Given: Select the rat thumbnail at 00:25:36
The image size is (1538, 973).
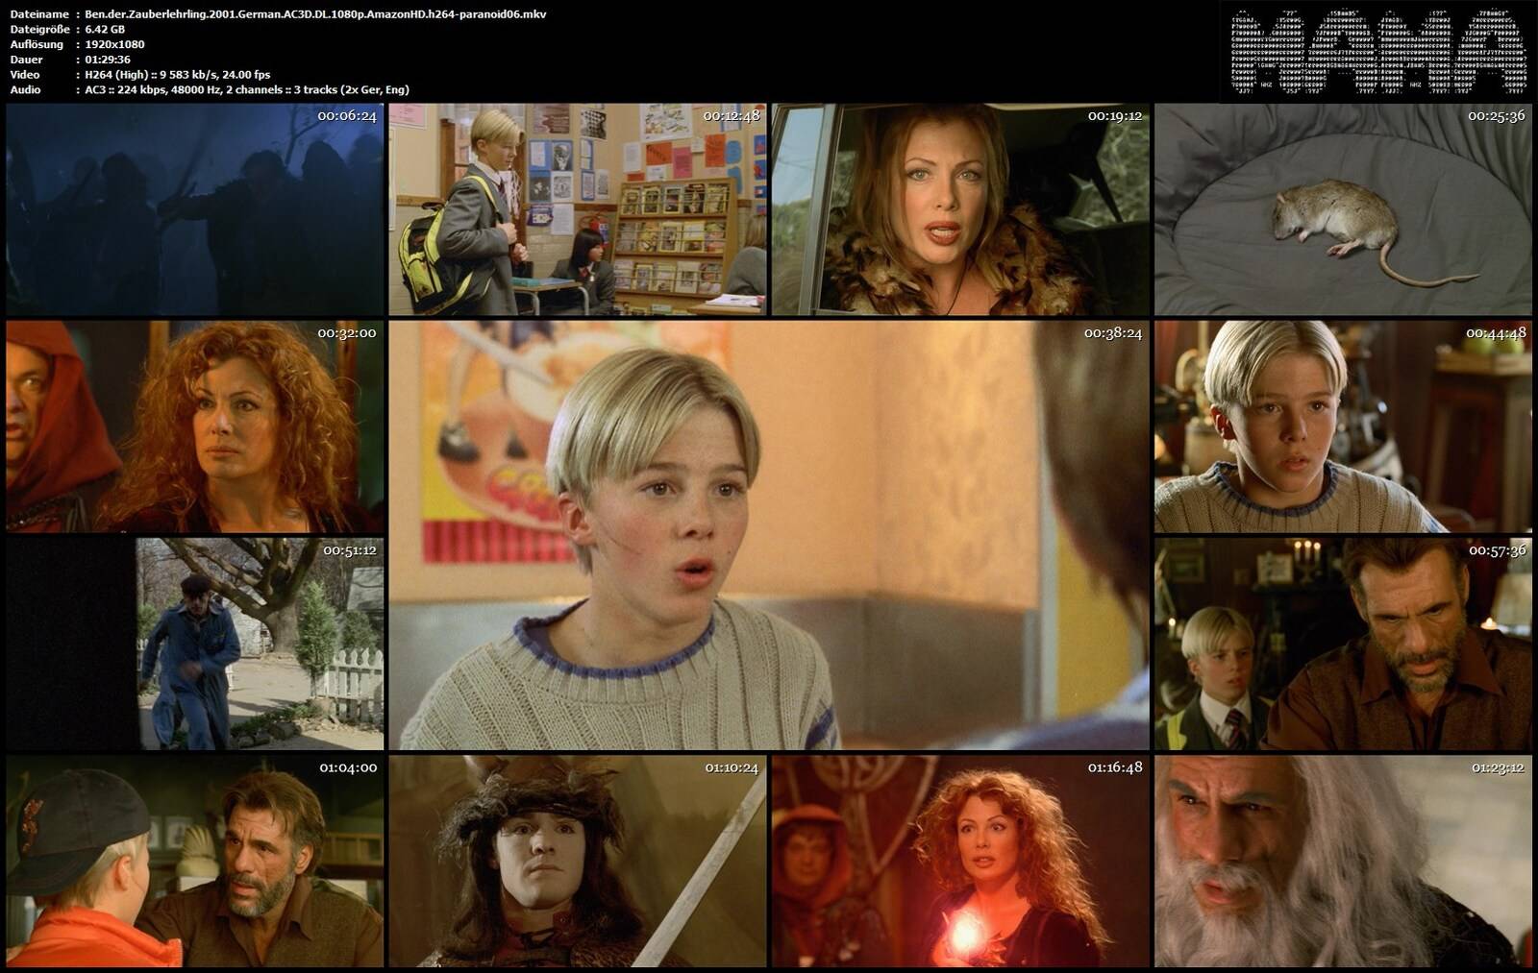Looking at the screenshot, I should [x=1343, y=209].
